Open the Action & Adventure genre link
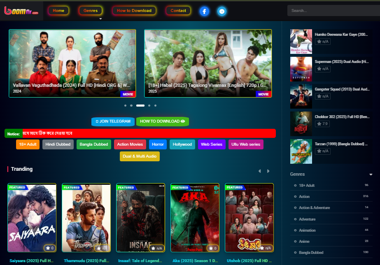Viewport: 380px width, 265px height. [x=314, y=207]
